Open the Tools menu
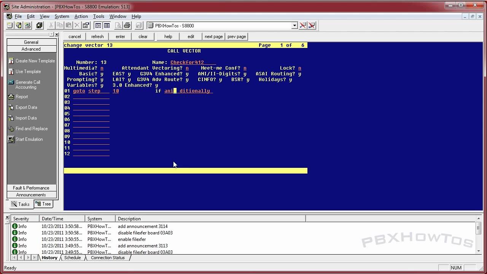Screen dimensions: 487x274 point(99,16)
